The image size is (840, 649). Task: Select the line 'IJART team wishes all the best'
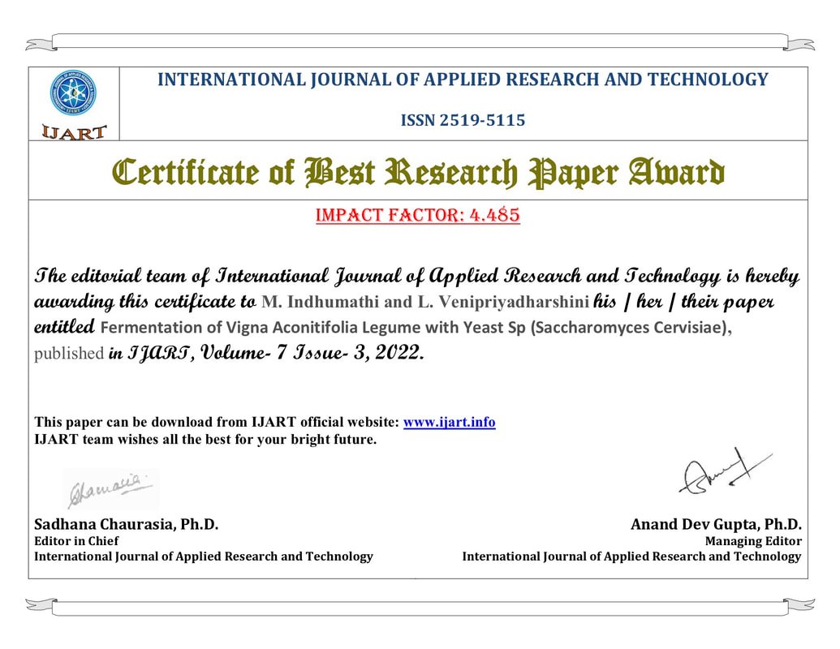205,440
